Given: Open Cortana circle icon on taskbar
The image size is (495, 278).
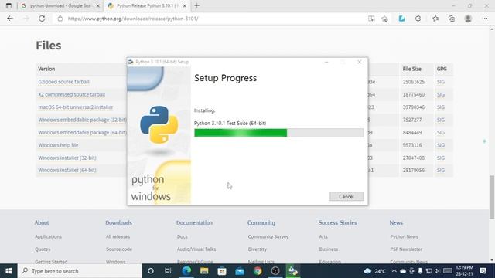Looking at the screenshot, I should [x=151, y=271].
